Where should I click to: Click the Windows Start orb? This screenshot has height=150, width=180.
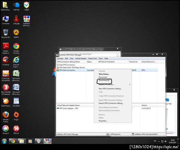pos(4,141)
